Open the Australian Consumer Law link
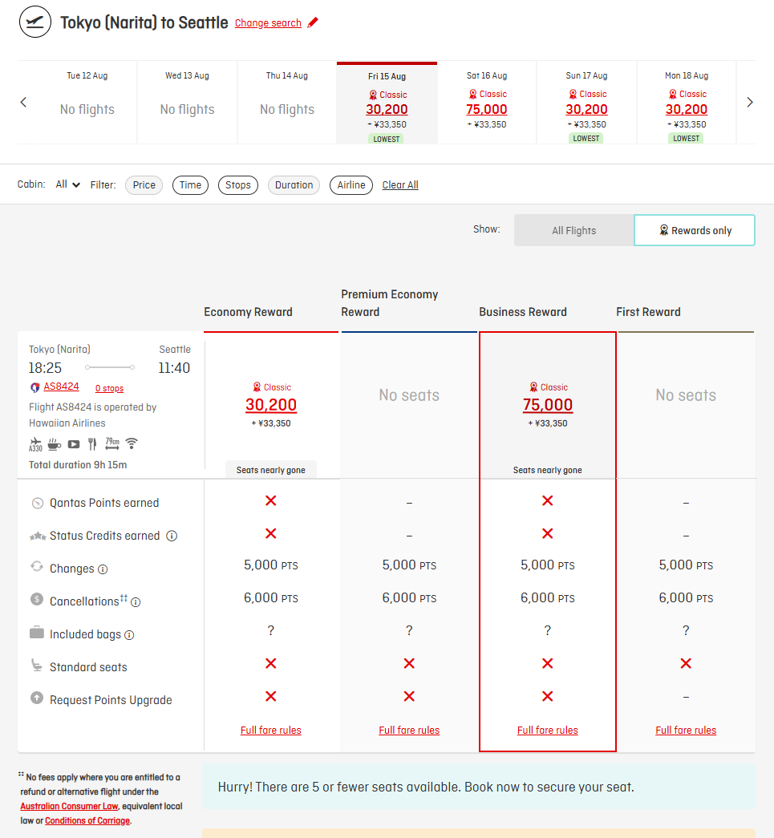 click(69, 806)
